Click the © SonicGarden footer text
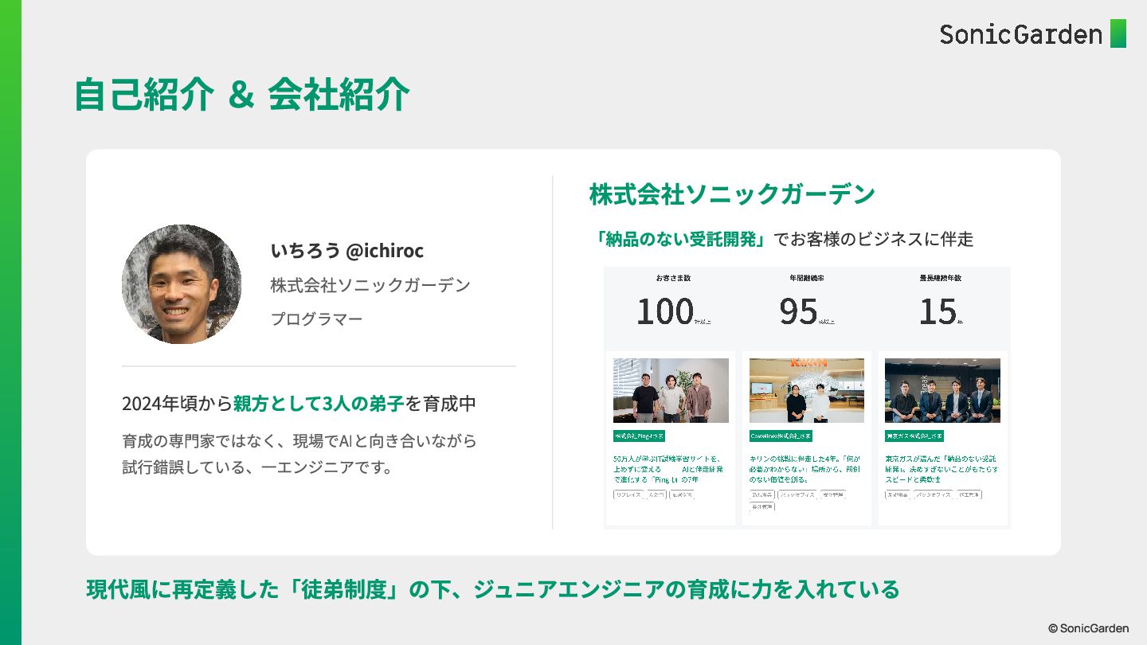 point(1088,628)
